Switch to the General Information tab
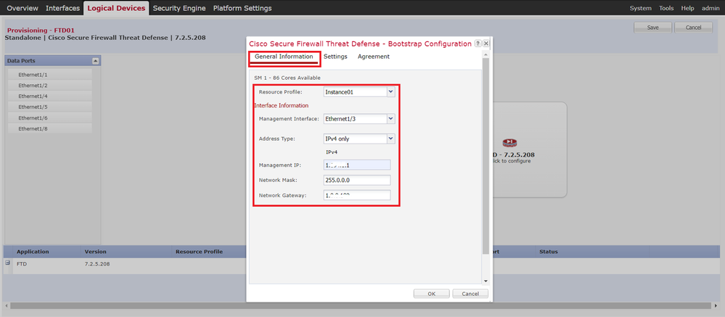The width and height of the screenshot is (725, 317). [284, 57]
